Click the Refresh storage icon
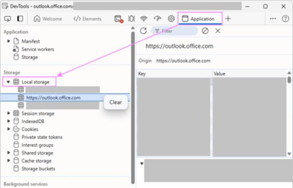Image resolution: width=293 pixels, height=188 pixels. 143,31
